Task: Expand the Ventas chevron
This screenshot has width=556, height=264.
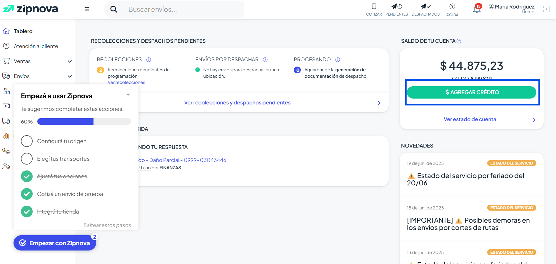Action: pyautogui.click(x=70, y=61)
